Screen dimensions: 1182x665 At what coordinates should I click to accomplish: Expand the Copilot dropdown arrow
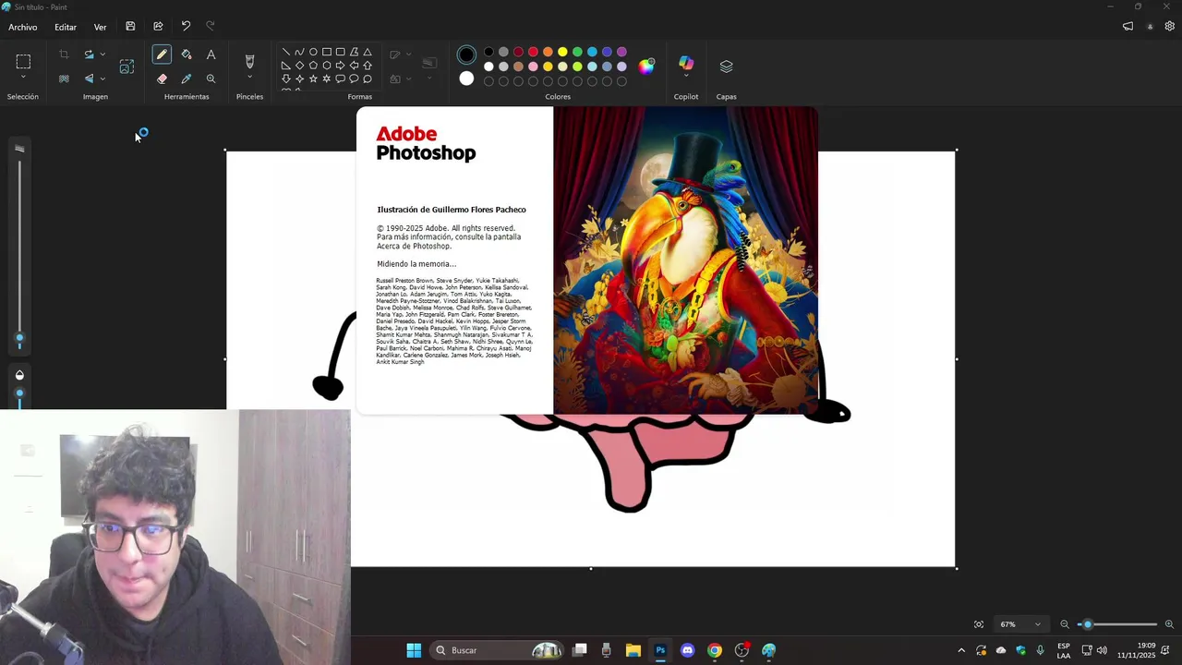686,78
